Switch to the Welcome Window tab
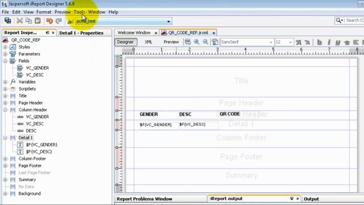This screenshot has width=364, height=205. click(134, 33)
